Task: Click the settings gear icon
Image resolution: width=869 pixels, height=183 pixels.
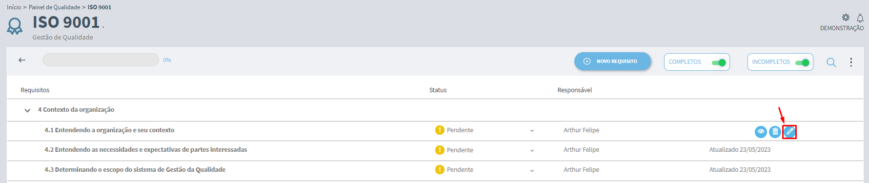Action: [846, 18]
